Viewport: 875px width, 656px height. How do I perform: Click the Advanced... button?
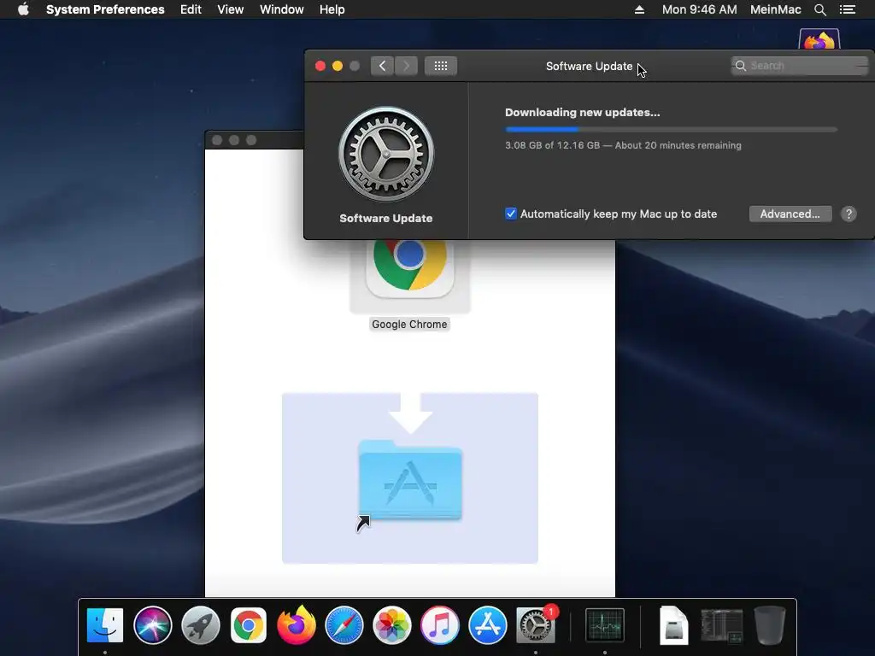pyautogui.click(x=790, y=214)
